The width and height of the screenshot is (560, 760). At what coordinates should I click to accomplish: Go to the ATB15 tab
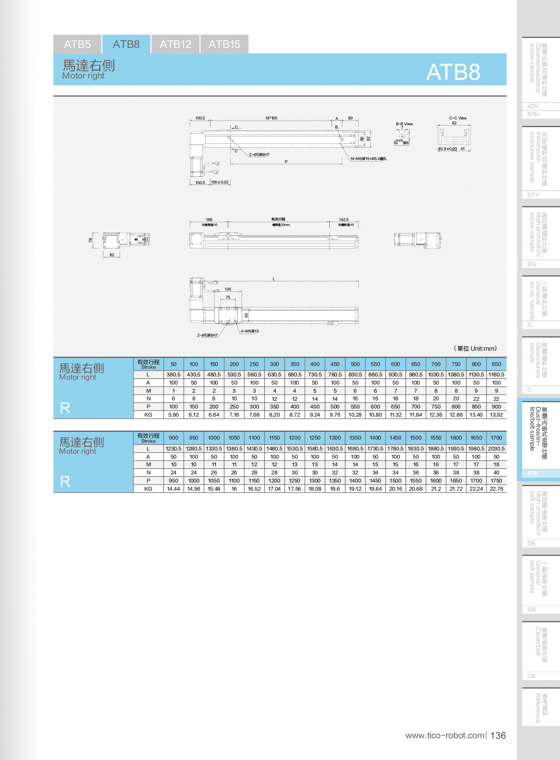(x=224, y=44)
